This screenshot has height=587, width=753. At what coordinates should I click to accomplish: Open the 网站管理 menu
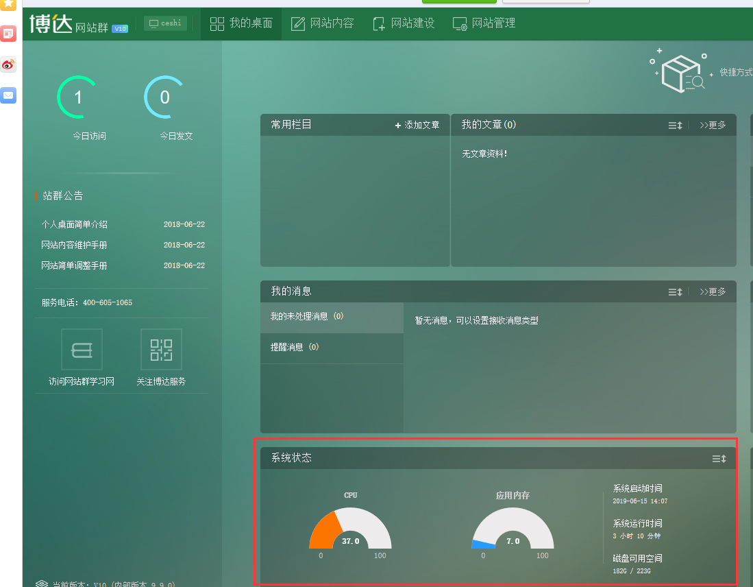pos(484,23)
